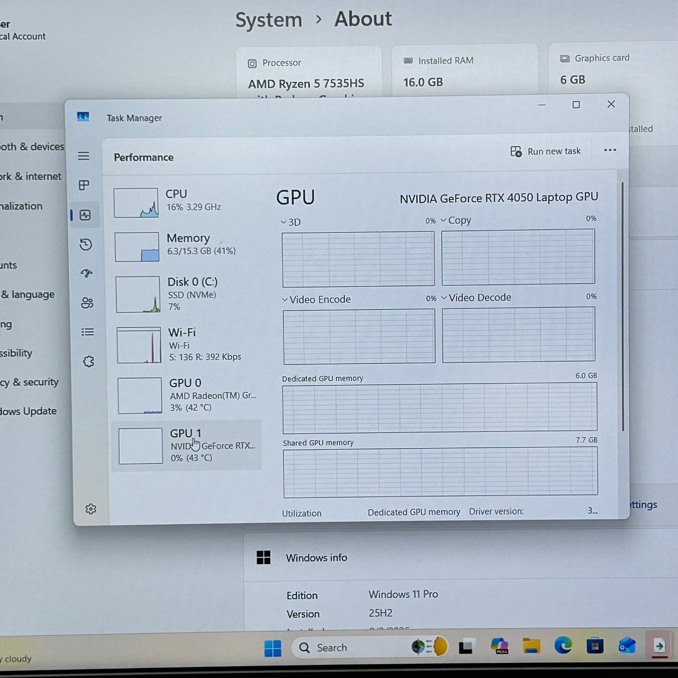This screenshot has height=678, width=678.
Task: Select Memory in performance list
Action: [x=187, y=246]
